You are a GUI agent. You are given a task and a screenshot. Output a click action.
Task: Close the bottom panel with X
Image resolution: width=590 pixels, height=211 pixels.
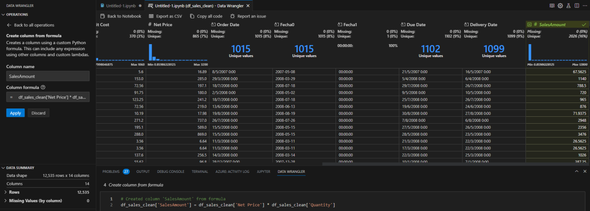coord(585,171)
